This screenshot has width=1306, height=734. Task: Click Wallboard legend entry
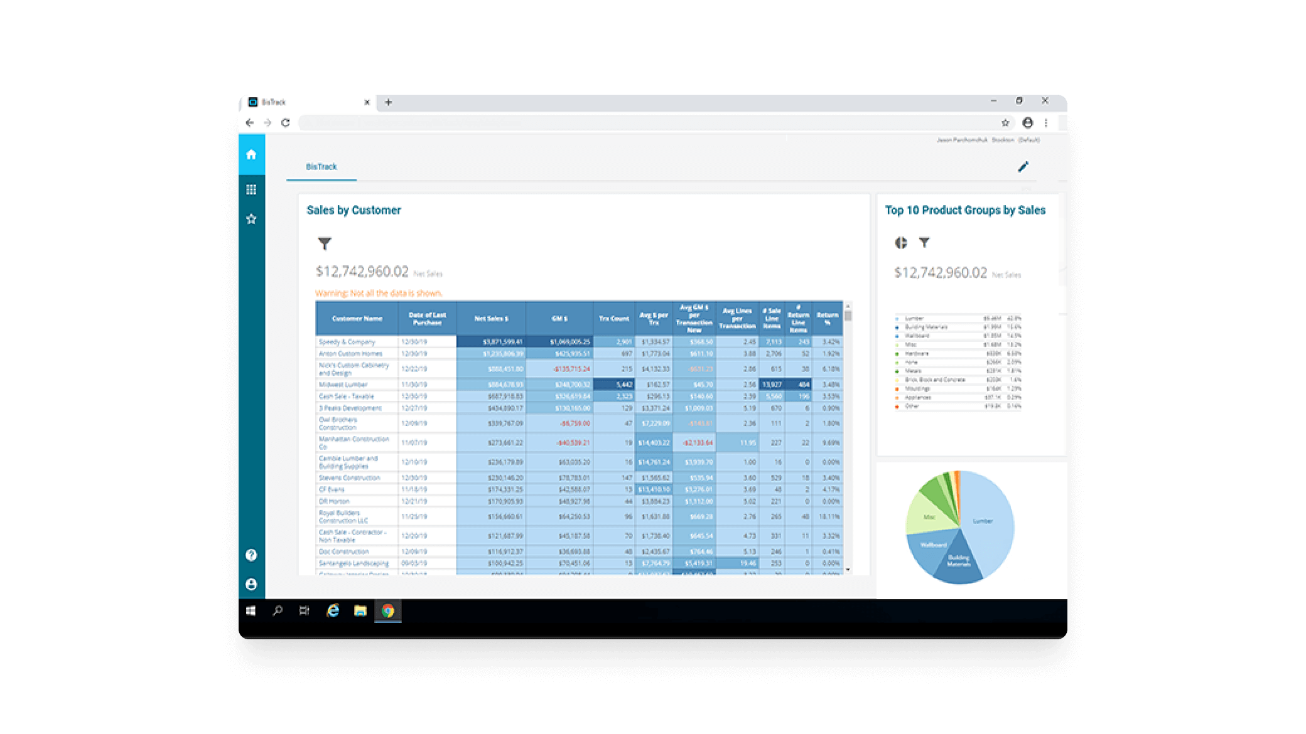[x=958, y=336]
